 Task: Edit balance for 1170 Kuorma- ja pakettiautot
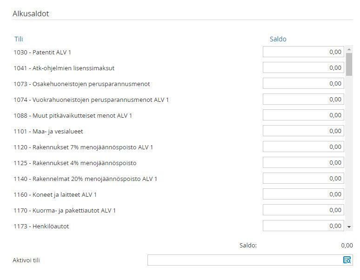(303, 210)
